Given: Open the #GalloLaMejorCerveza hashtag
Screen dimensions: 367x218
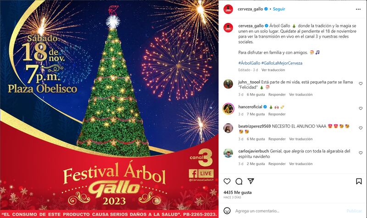Looking at the screenshot, I should [282, 63].
